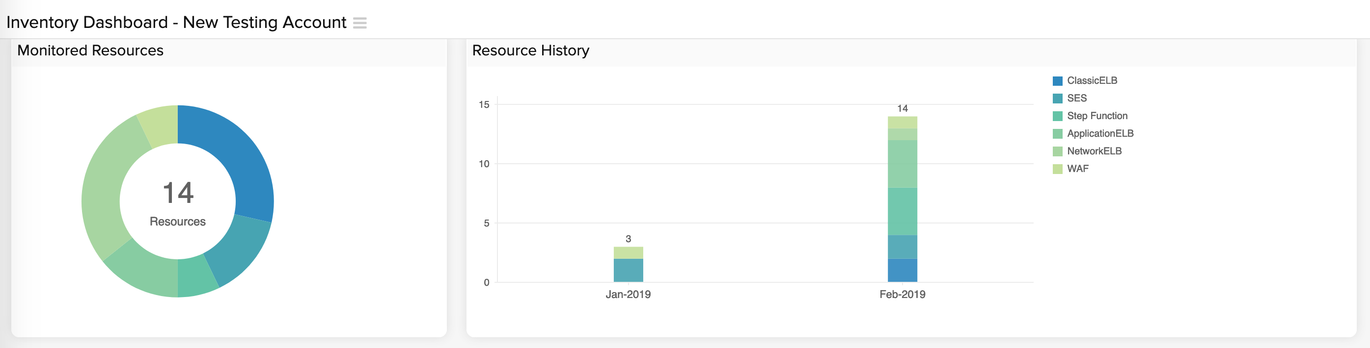Click the Step Function legend color square

click(x=1057, y=116)
